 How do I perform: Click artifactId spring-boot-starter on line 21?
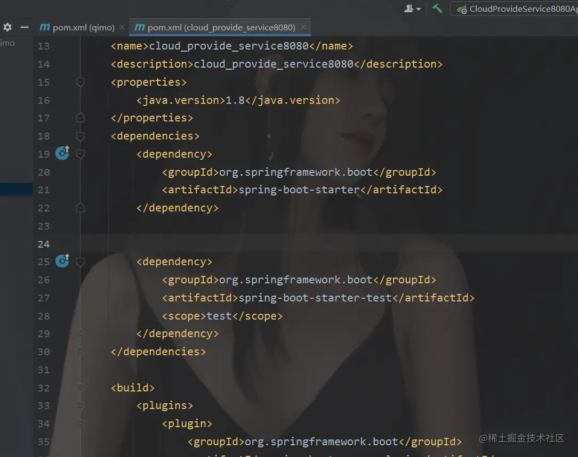(299, 190)
